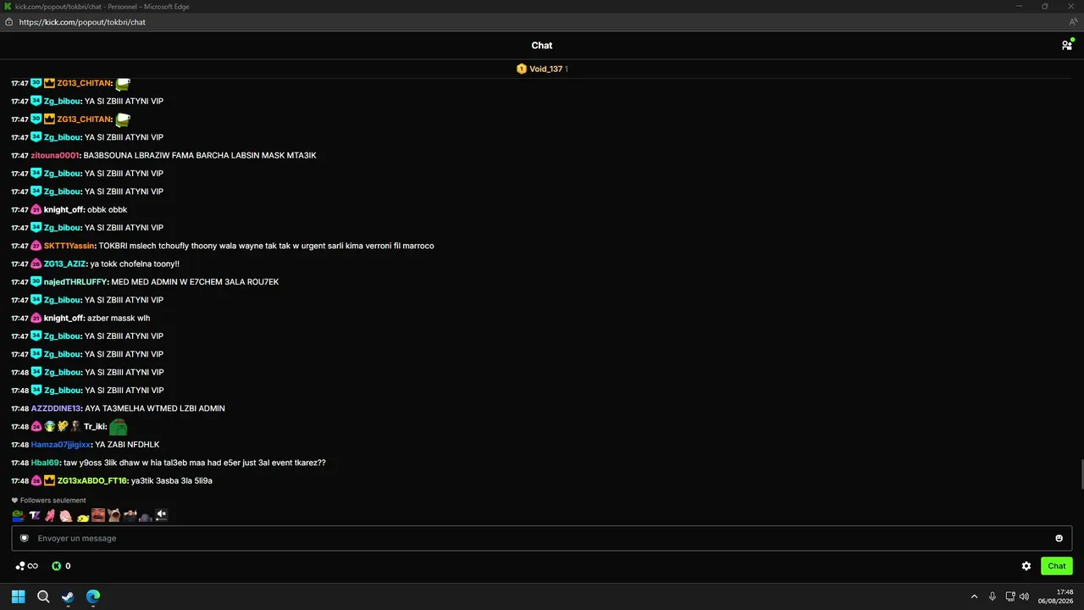Click message "MED MED ADMIN W E7CHEM 3ALA ROU7EK"
The width and height of the screenshot is (1084, 610).
(x=195, y=281)
